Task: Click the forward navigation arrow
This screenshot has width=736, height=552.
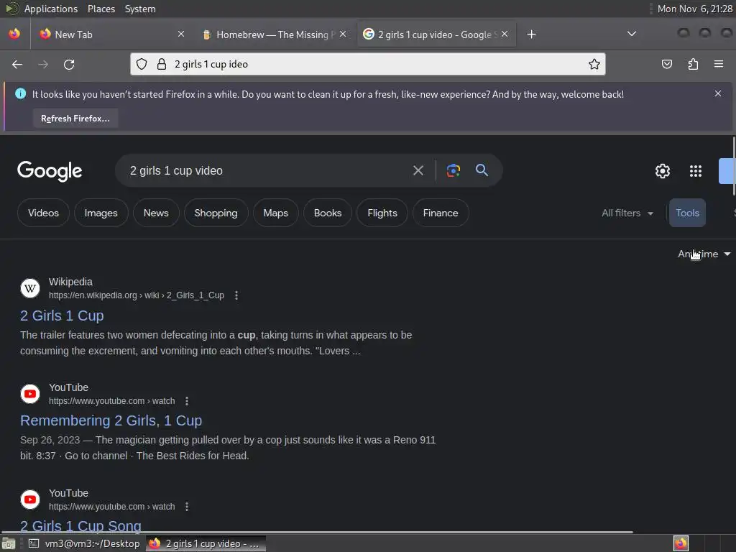Action: tap(43, 64)
